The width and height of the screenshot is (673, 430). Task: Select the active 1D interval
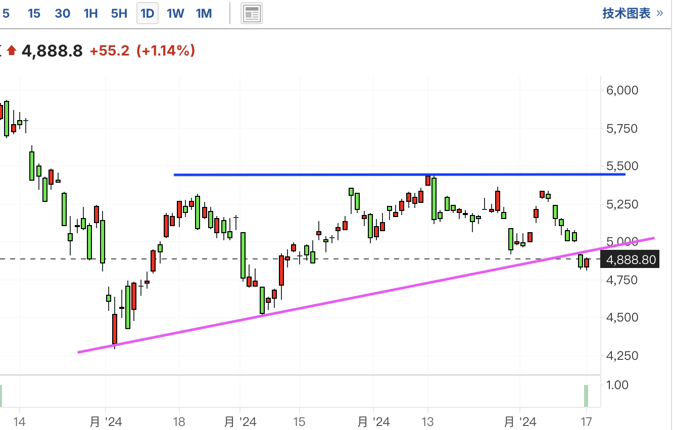point(147,13)
